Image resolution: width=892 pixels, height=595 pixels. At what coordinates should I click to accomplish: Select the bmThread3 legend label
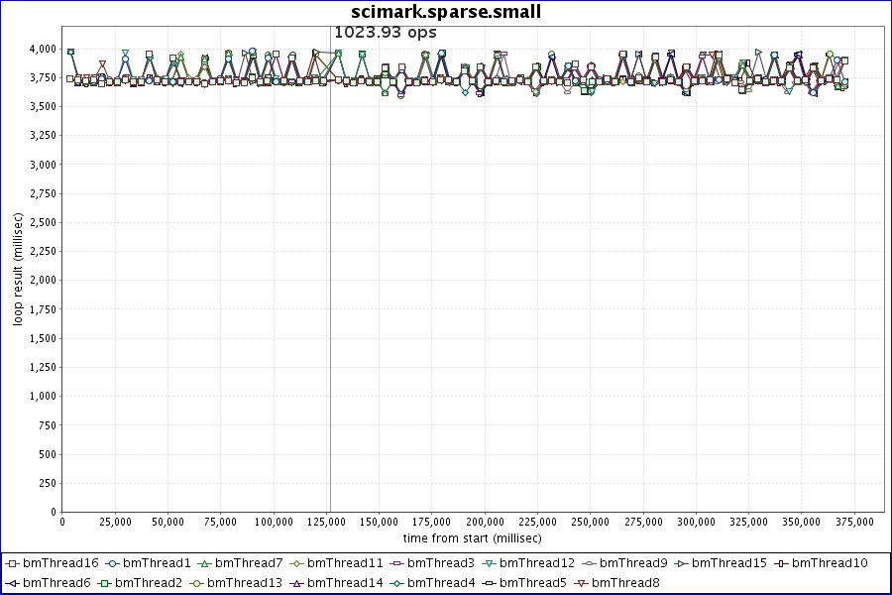tap(439, 563)
